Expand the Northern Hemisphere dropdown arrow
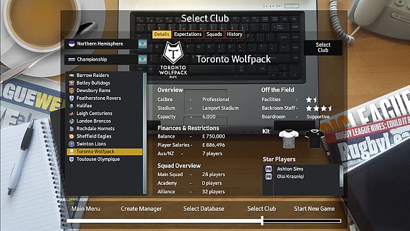410x231 pixels. click(142, 44)
